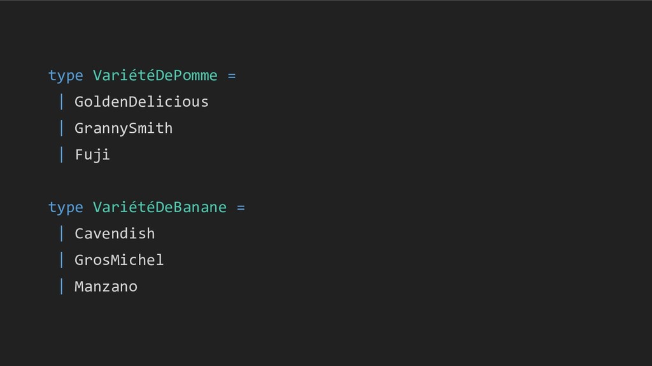Click the pipe before Manzano

click(62, 287)
